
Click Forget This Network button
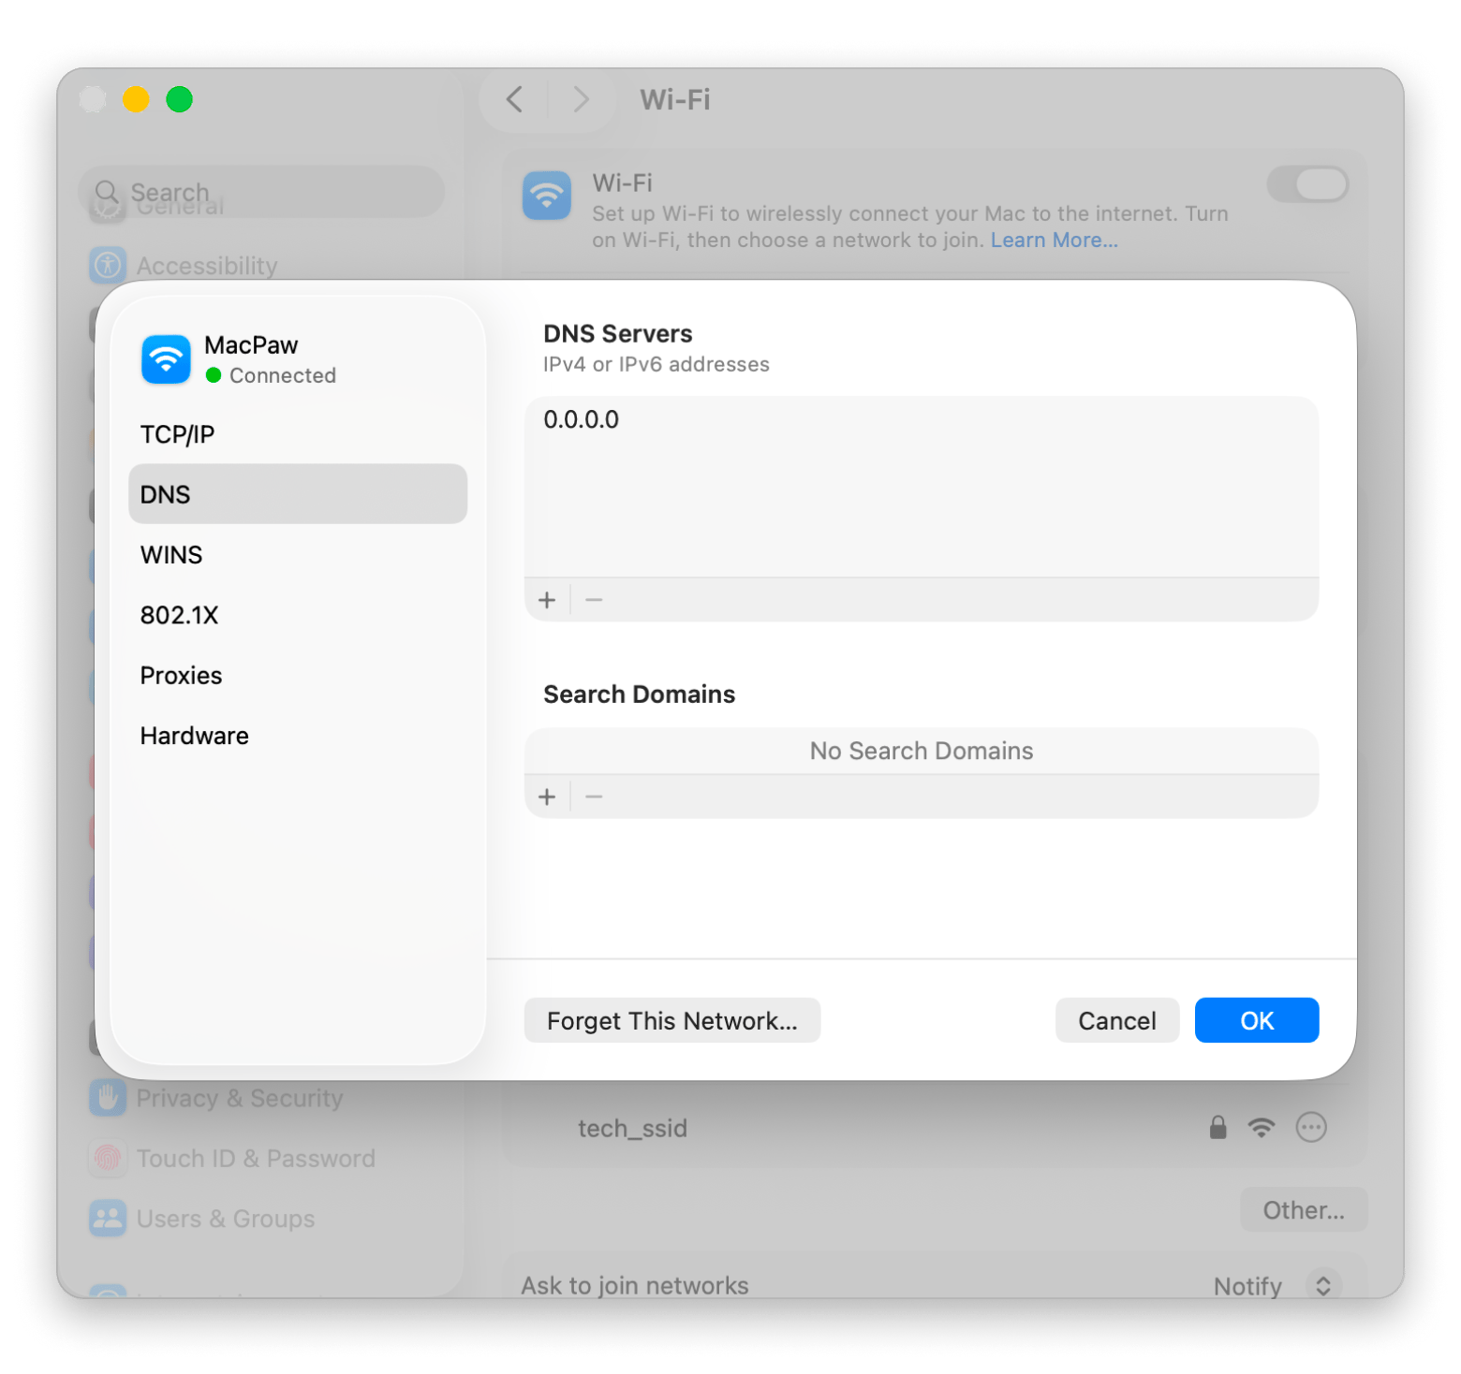click(671, 1020)
